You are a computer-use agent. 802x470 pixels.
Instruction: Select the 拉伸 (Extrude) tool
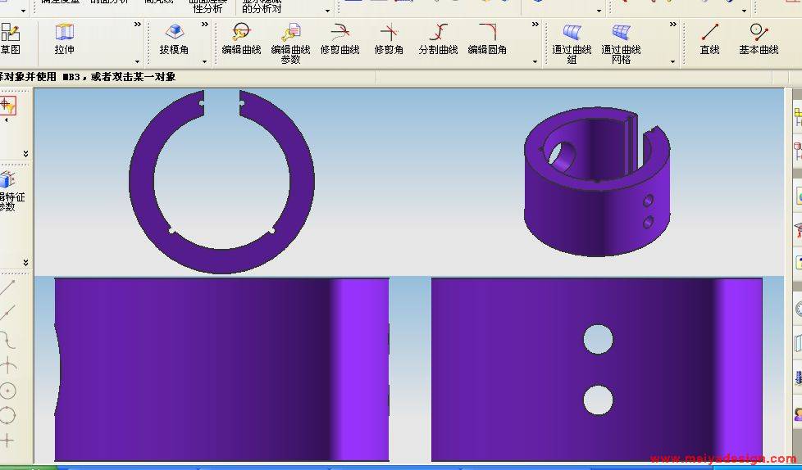tap(64, 38)
